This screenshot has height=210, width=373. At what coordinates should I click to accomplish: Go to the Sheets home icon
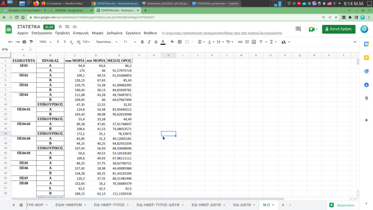9,30
